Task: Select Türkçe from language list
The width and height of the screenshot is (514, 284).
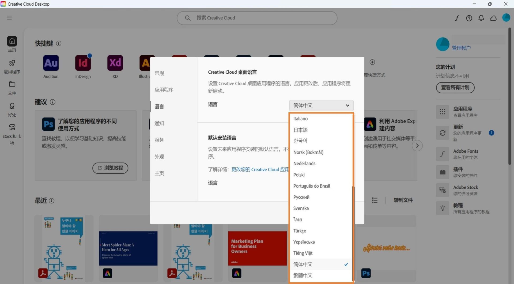Action: coord(321,231)
